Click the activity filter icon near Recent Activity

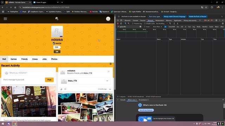[x=111, y=64]
